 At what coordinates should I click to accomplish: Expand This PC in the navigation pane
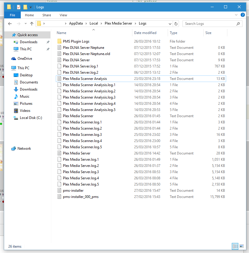click(x=7, y=68)
